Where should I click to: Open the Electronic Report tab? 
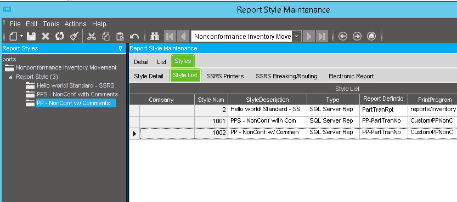[x=351, y=76]
